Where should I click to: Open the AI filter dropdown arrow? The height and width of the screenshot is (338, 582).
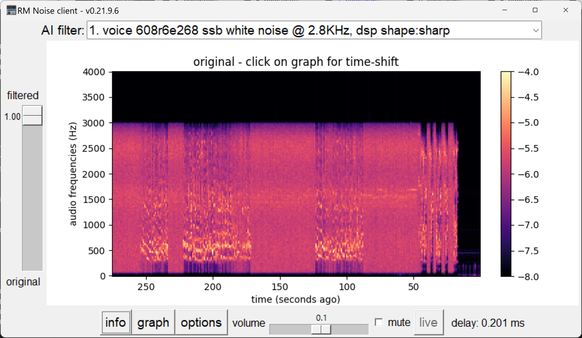point(535,30)
